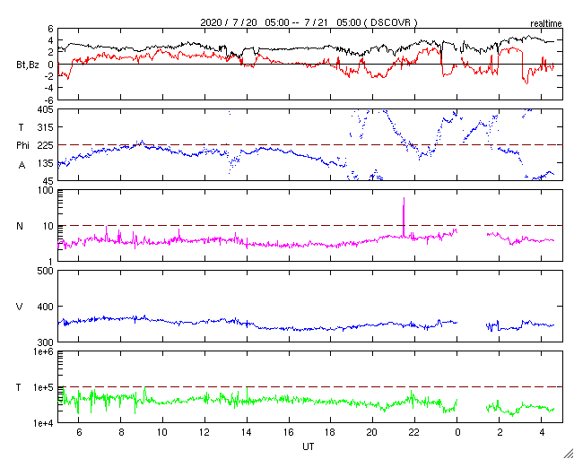Click the 'N' density panel label

[x=20, y=226]
